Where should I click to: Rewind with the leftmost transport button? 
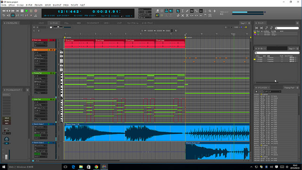4,11
